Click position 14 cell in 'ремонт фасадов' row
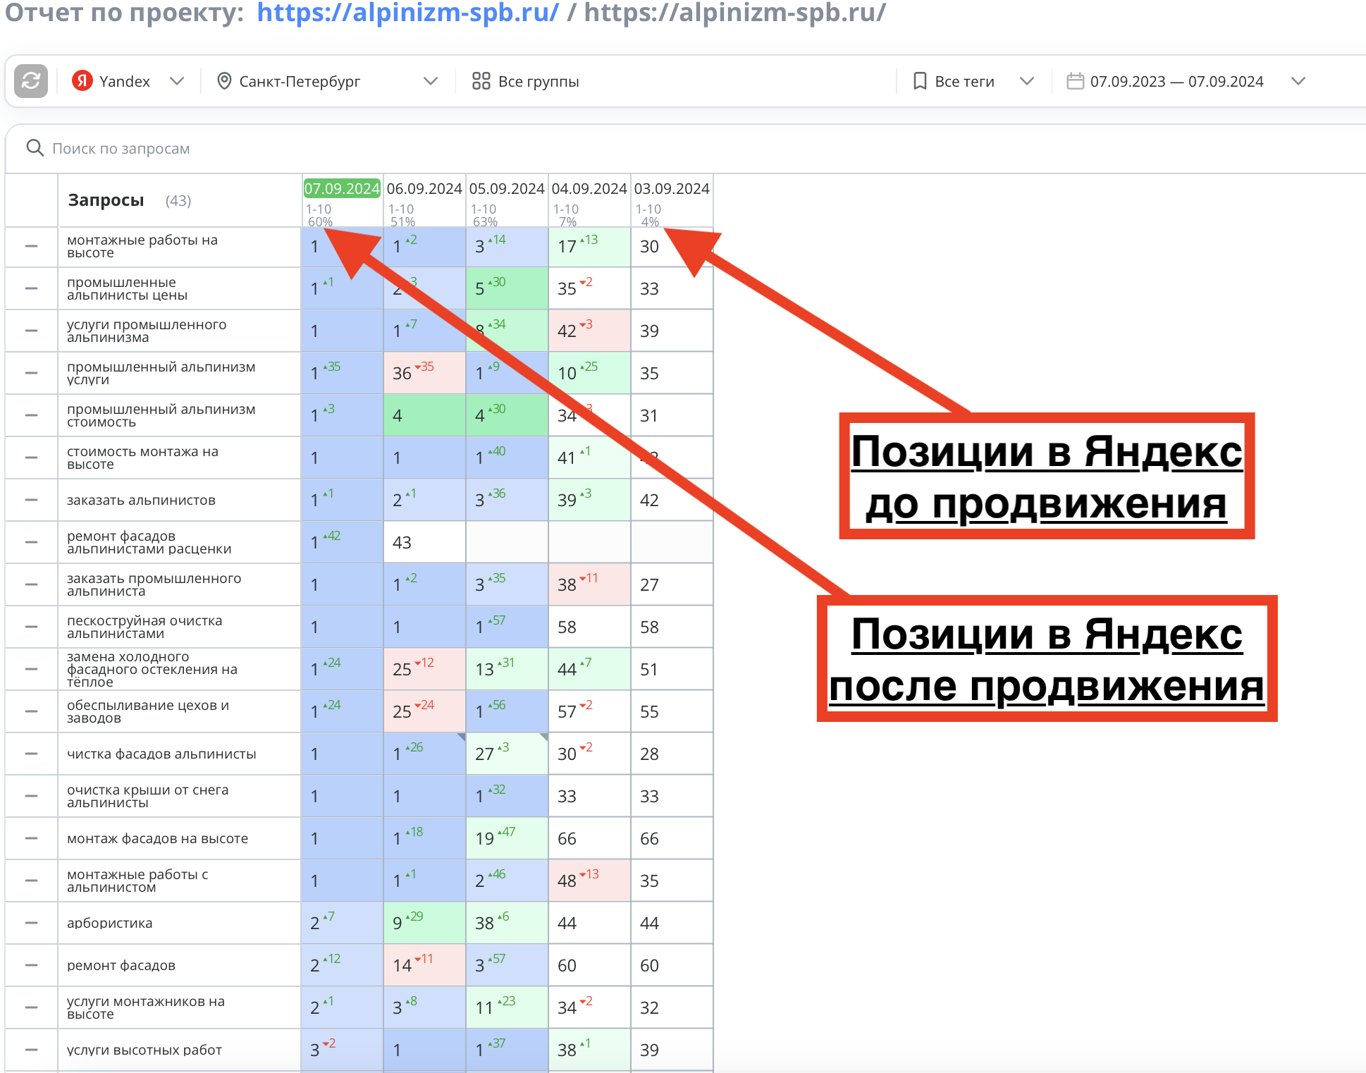The height and width of the screenshot is (1073, 1366). click(424, 965)
